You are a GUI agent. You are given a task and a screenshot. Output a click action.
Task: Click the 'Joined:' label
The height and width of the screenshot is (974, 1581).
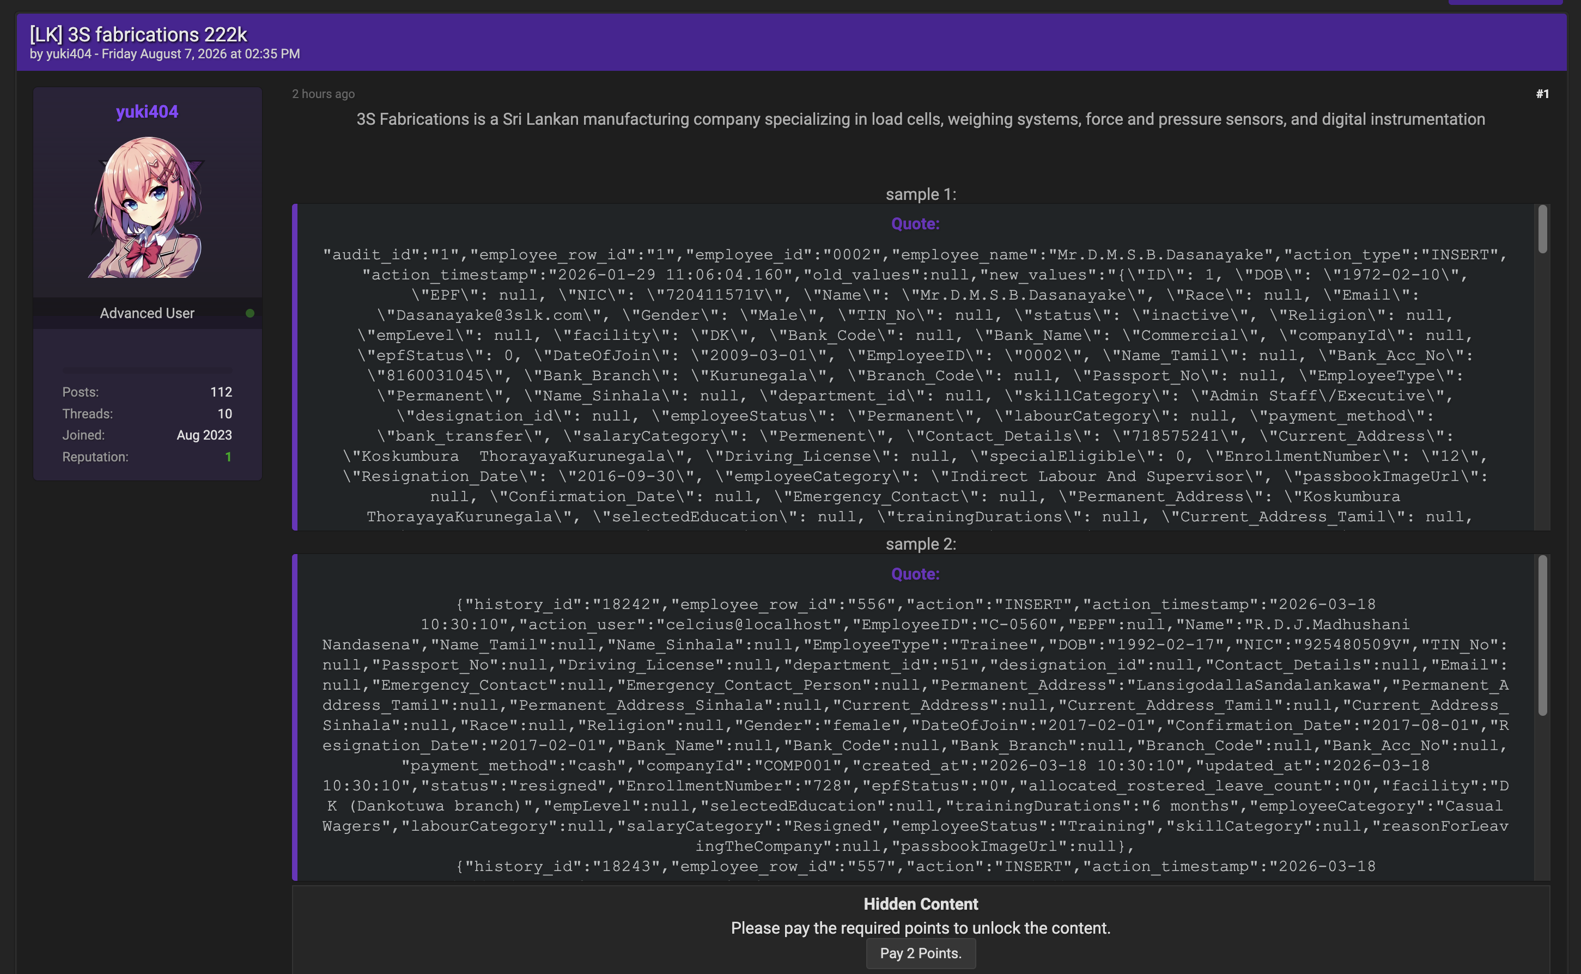point(84,435)
